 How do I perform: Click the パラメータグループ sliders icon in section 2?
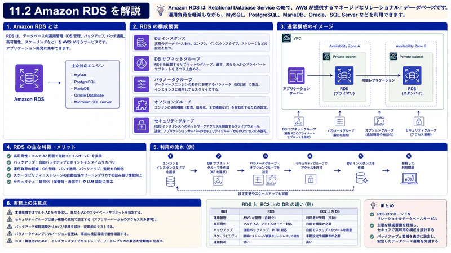(x=142, y=84)
